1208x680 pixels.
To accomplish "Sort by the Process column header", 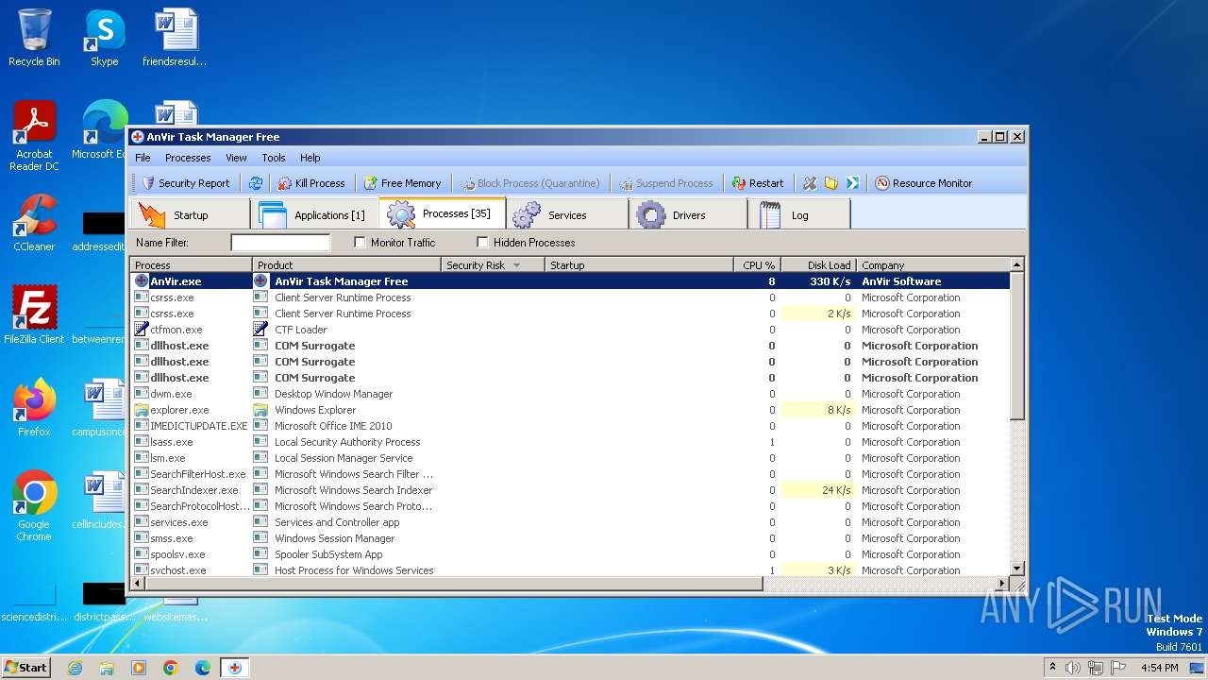I will (192, 265).
